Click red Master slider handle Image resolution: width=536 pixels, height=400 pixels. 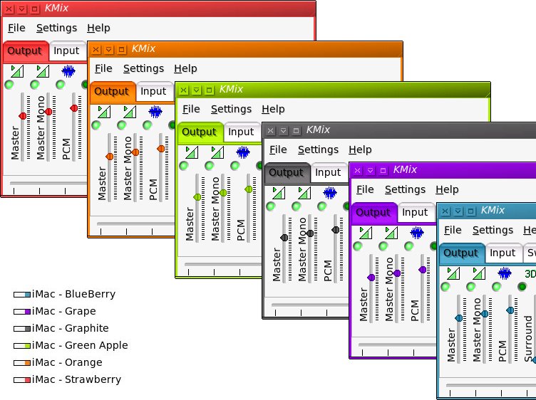pos(23,116)
